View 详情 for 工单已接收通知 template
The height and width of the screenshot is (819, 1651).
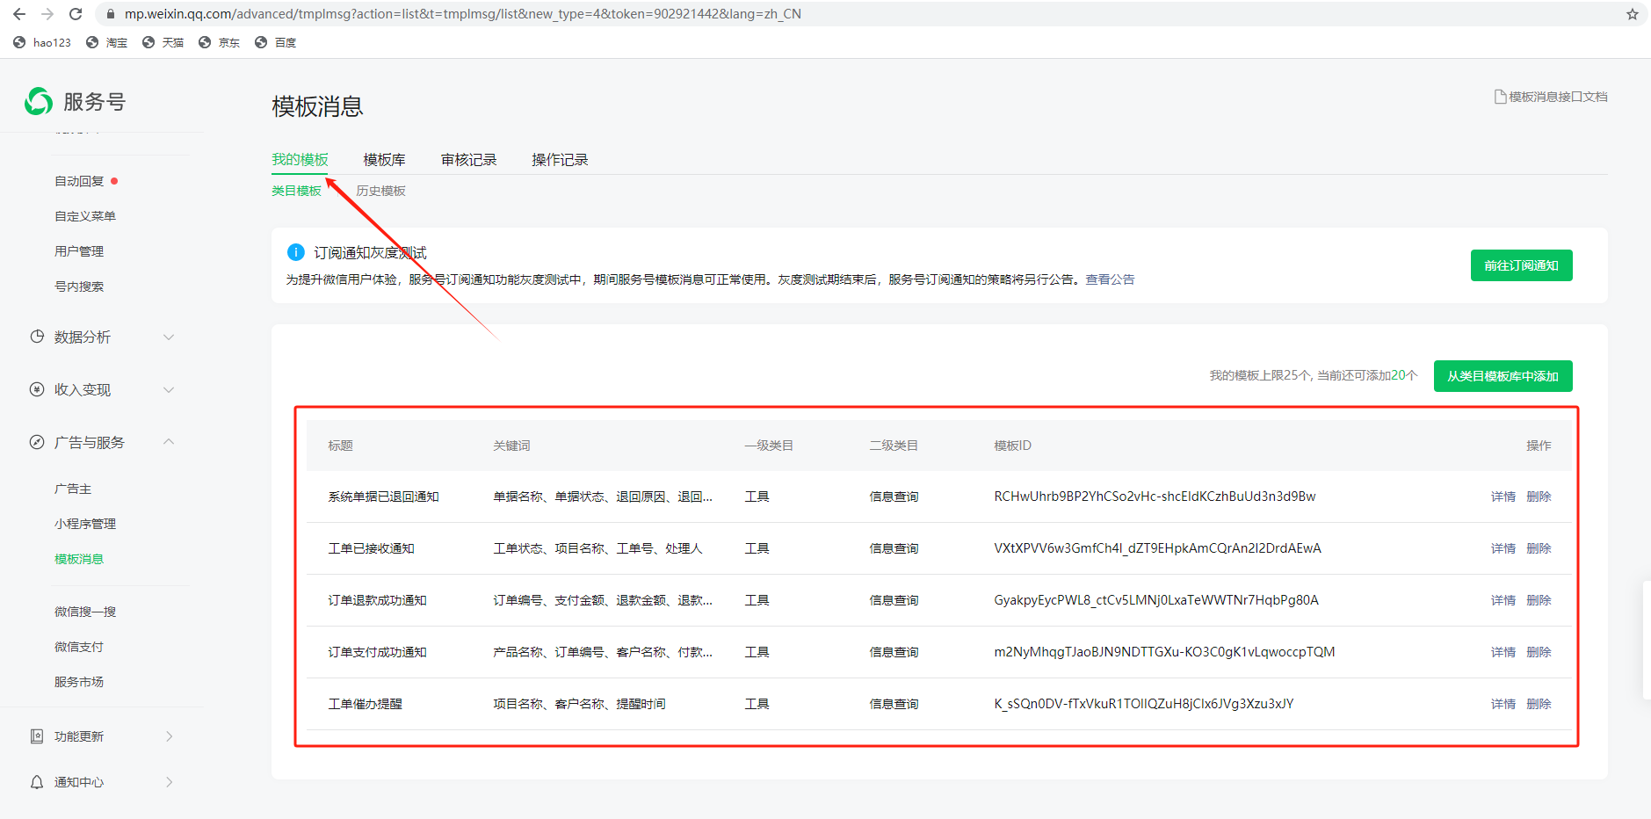tap(1503, 548)
